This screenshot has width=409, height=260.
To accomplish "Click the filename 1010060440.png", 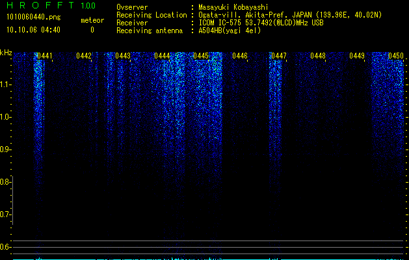I will tap(34, 18).
